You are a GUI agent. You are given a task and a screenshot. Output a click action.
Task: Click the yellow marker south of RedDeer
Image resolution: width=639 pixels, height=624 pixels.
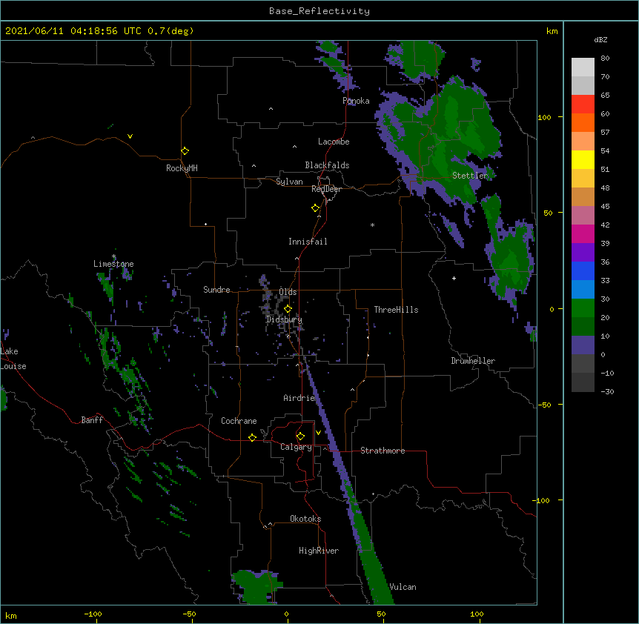[x=315, y=208]
